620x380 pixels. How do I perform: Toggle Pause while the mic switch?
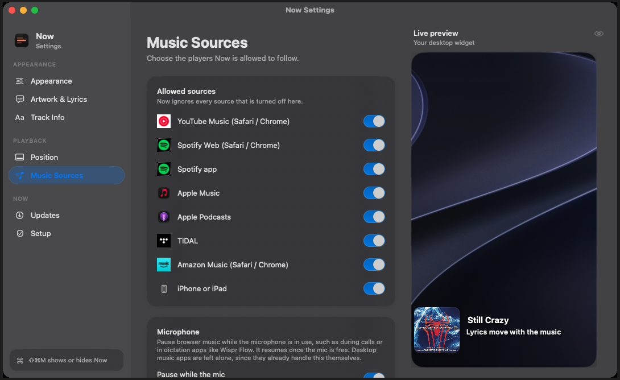coord(374,375)
